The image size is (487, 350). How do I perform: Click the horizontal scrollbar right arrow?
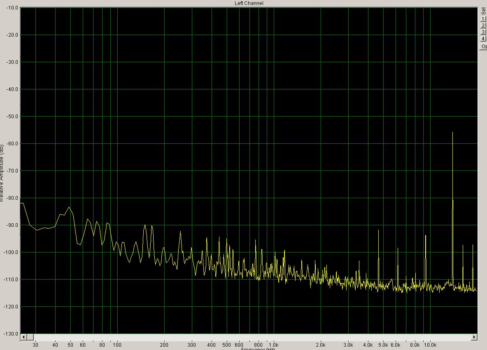(474, 337)
